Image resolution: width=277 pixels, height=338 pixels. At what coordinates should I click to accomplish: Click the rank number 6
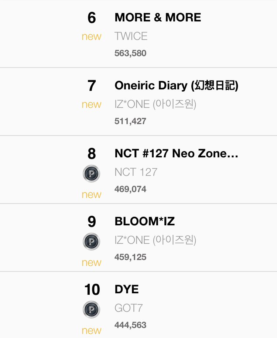pyautogui.click(x=92, y=18)
